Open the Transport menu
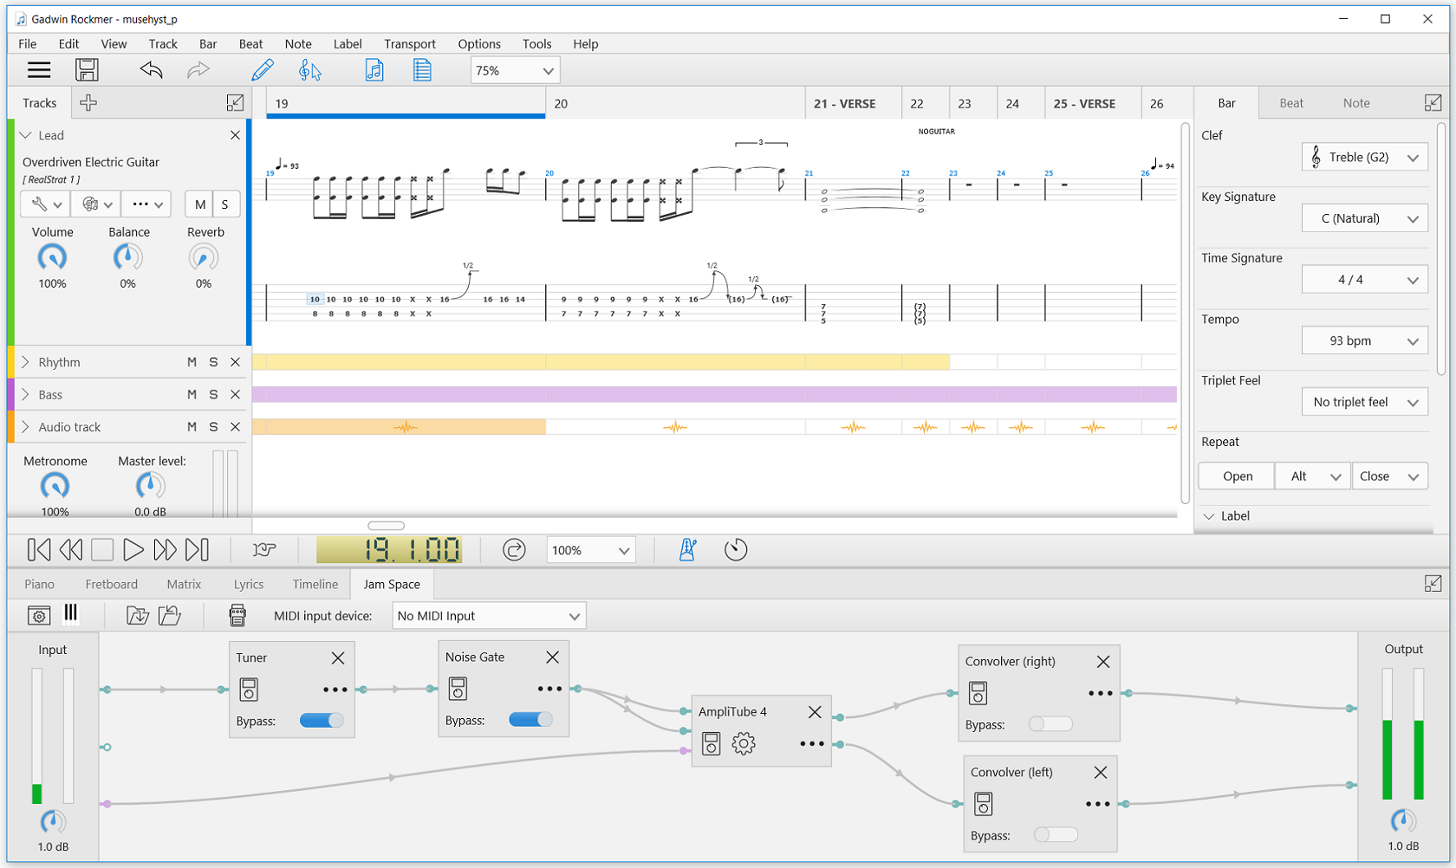Image resolution: width=1456 pixels, height=868 pixels. pos(409,43)
